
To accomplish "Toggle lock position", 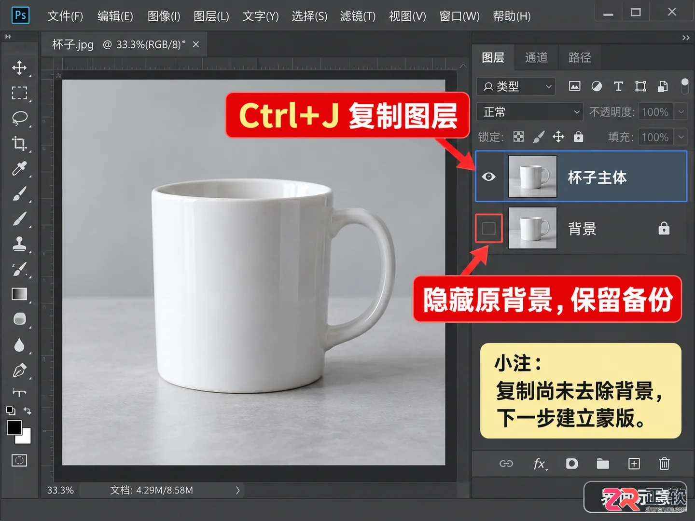I will pos(558,137).
